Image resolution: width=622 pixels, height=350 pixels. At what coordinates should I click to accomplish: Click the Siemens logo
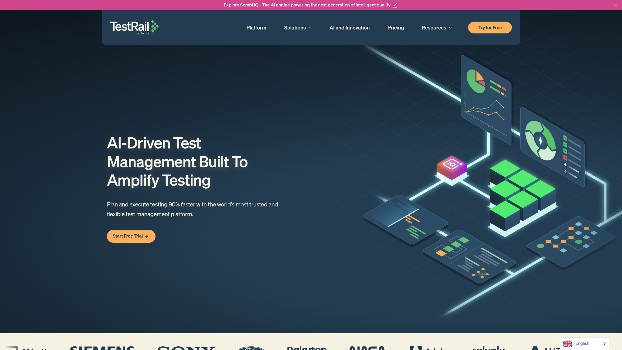click(x=102, y=348)
